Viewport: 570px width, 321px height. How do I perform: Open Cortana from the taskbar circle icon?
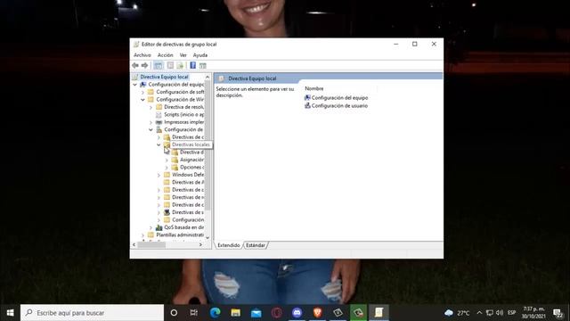pos(174,313)
